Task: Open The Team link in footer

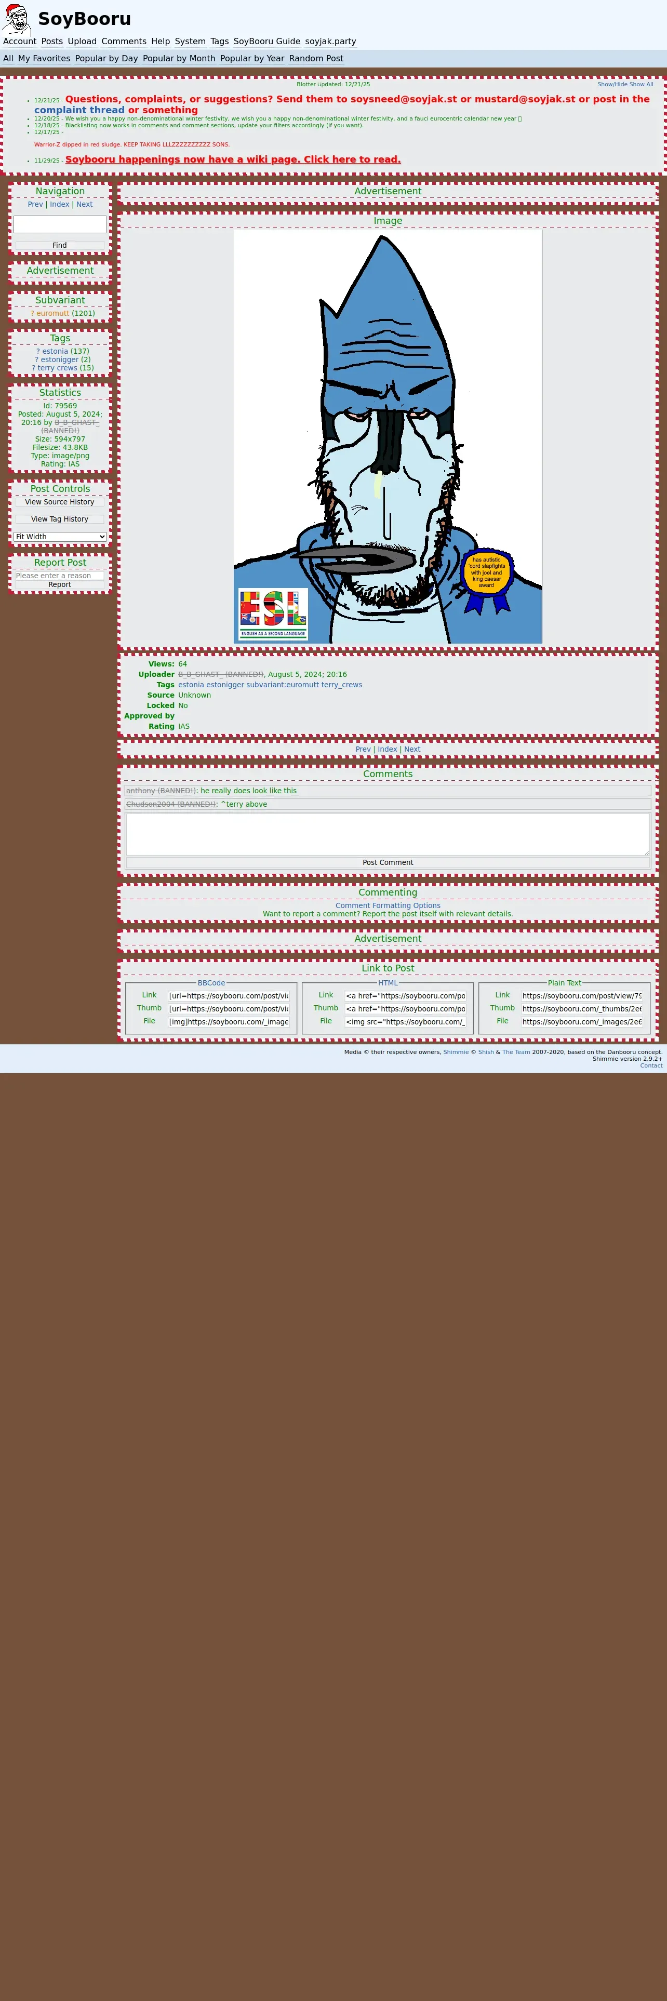Action: (516, 1052)
